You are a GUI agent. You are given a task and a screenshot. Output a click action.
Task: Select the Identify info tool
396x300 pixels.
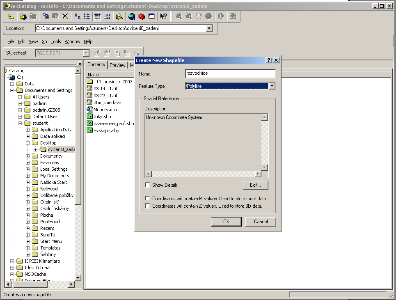221,16
